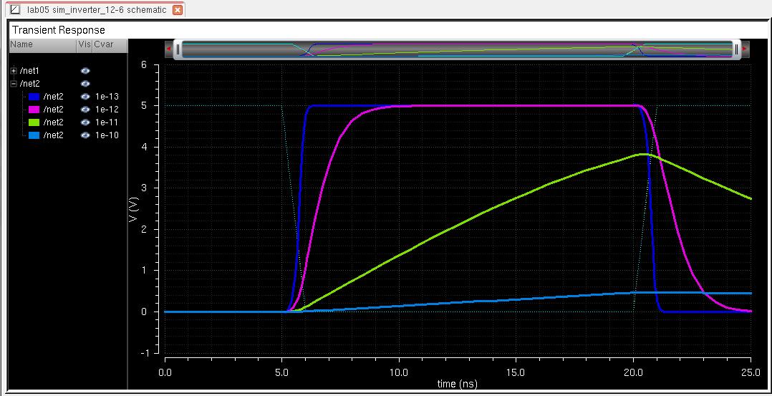Click the Vis column header
Screen dimensions: 772x396
(85, 45)
